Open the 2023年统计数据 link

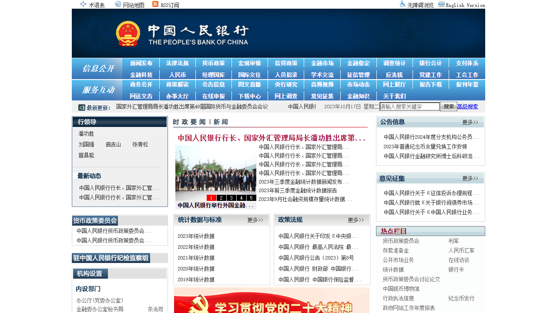point(195,236)
